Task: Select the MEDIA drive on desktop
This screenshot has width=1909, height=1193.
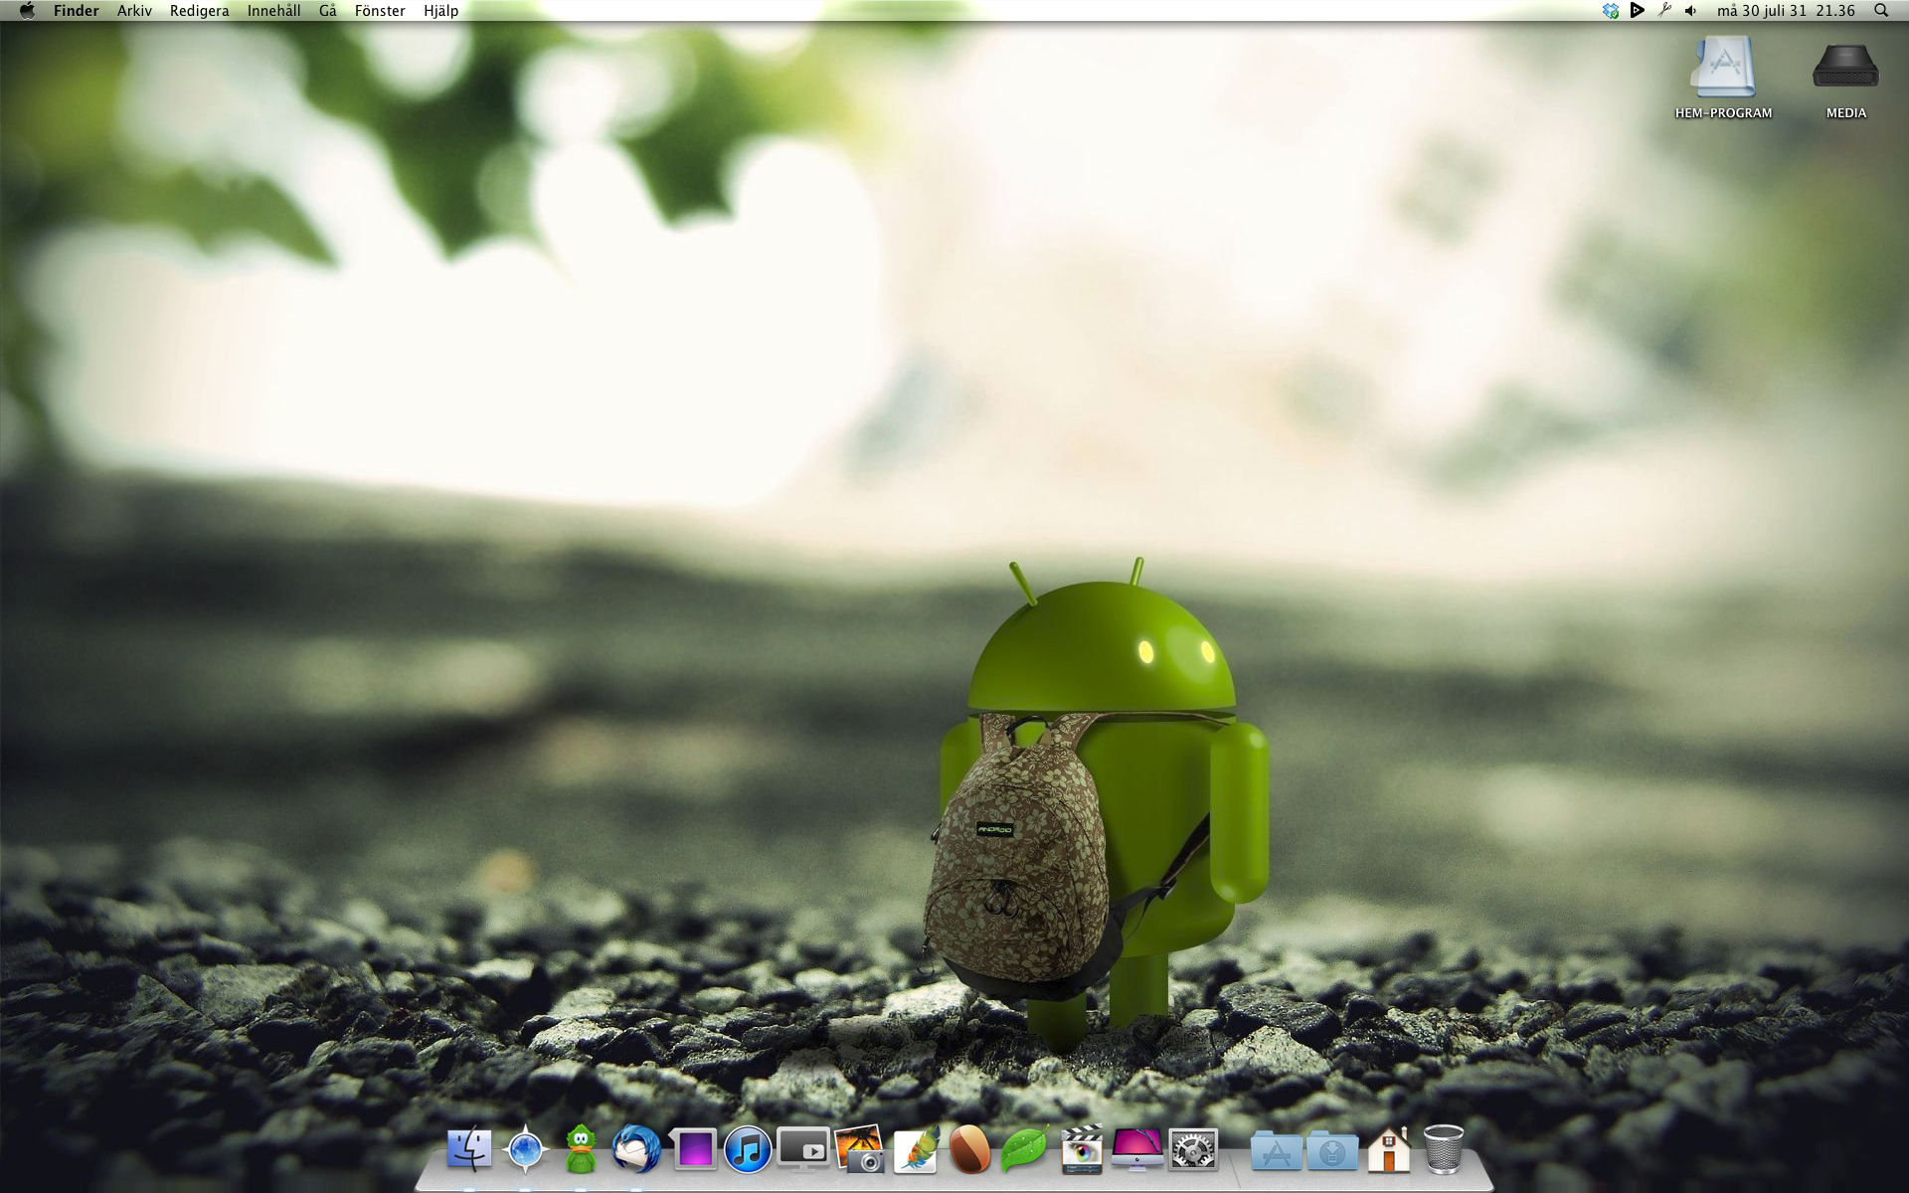Action: 1846,78
